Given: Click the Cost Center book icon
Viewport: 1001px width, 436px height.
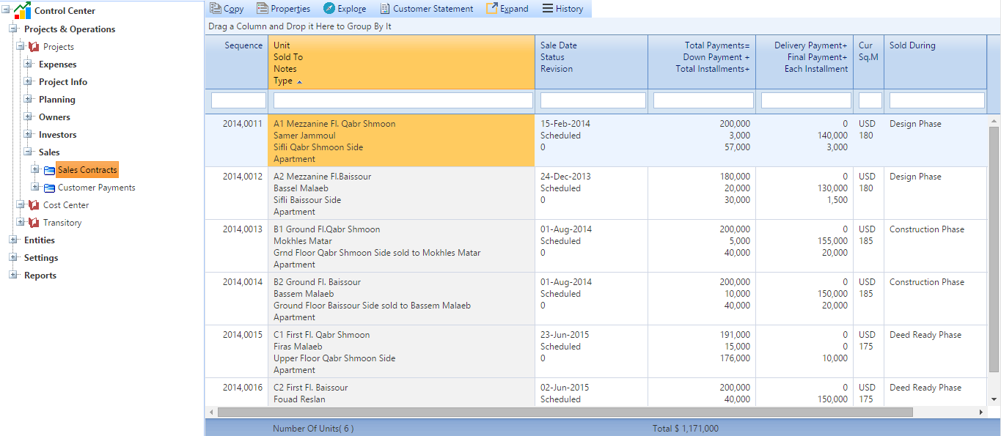Looking at the screenshot, I should click(x=34, y=205).
